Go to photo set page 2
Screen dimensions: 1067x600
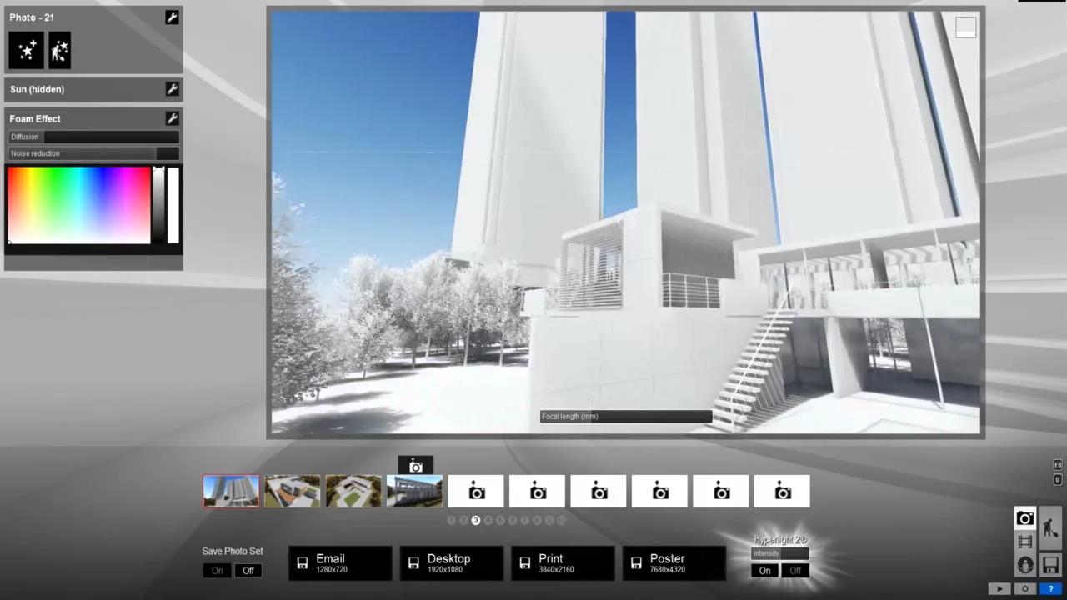pyautogui.click(x=463, y=520)
